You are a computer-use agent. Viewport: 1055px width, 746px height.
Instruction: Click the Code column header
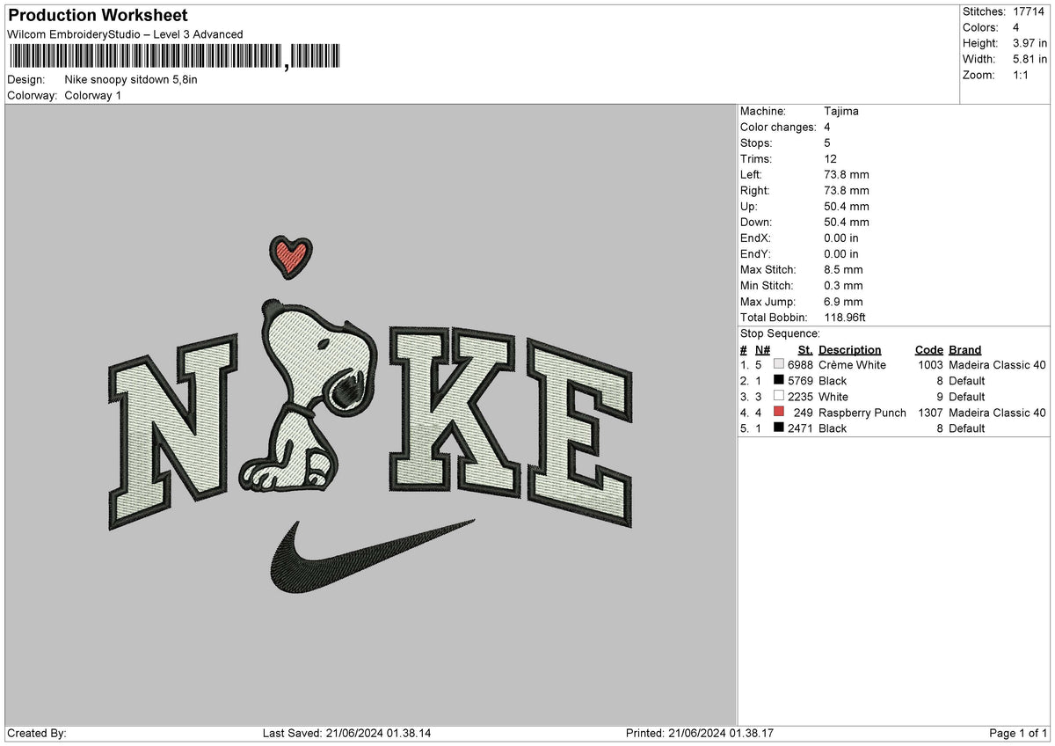[x=930, y=349]
